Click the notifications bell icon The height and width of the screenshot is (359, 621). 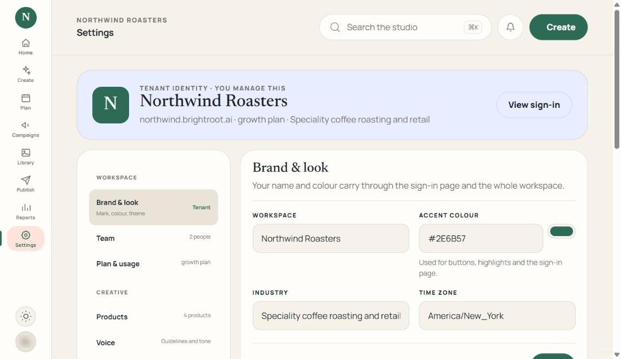pos(510,27)
